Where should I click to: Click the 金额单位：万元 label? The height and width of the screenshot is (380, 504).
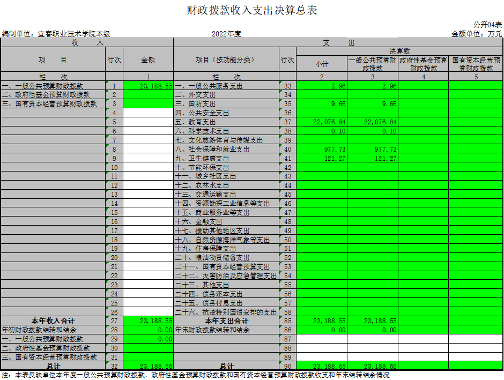(477, 34)
